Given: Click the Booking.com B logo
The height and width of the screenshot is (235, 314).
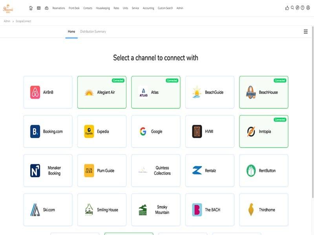Looking at the screenshot, I should tap(35, 131).
